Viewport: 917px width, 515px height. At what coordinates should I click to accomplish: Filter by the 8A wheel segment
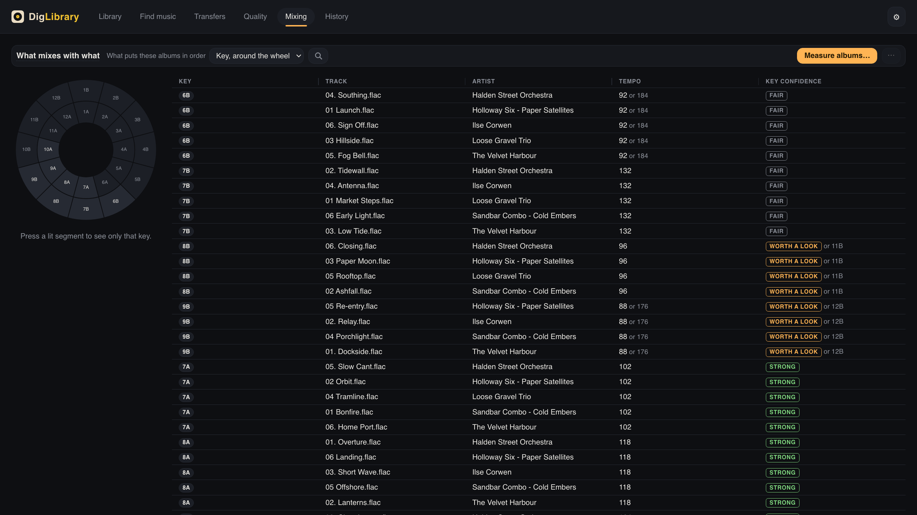[x=67, y=182]
